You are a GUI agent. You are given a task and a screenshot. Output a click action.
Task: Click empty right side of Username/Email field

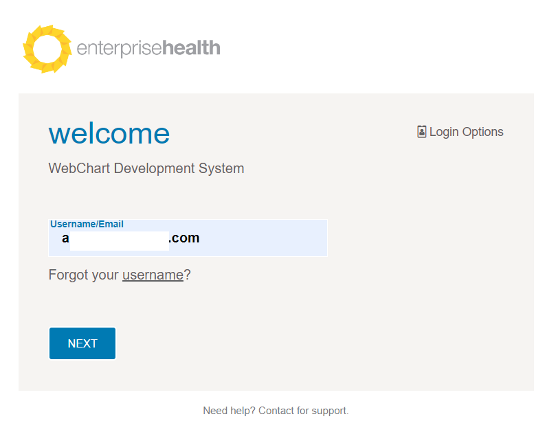(263, 238)
